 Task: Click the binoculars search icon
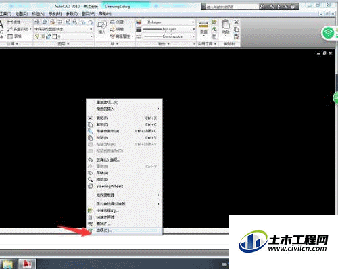(x=262, y=7)
